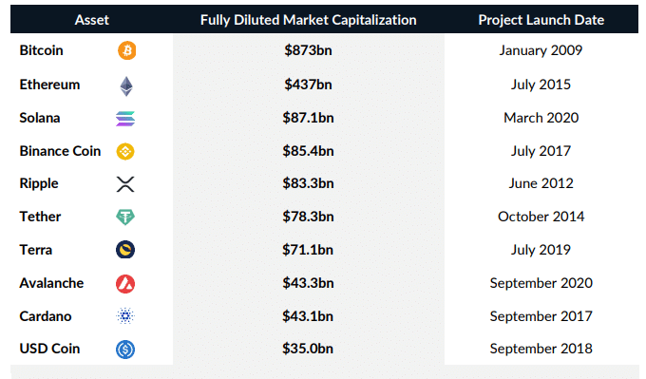
Task: Select the Solana striped gradient icon
Action: pos(125,119)
